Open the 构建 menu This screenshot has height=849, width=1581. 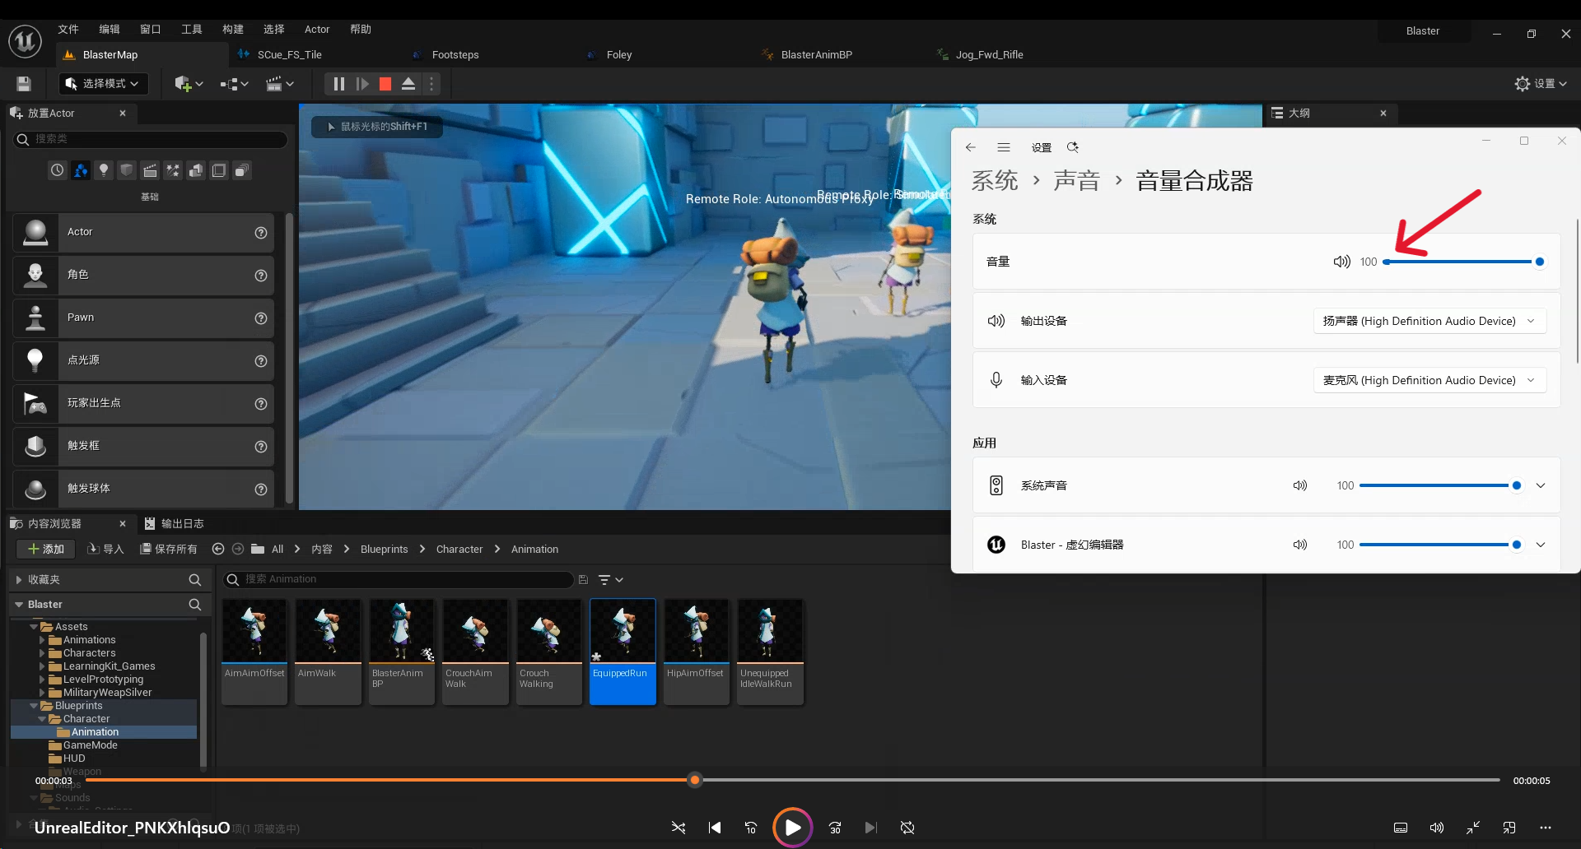click(233, 30)
